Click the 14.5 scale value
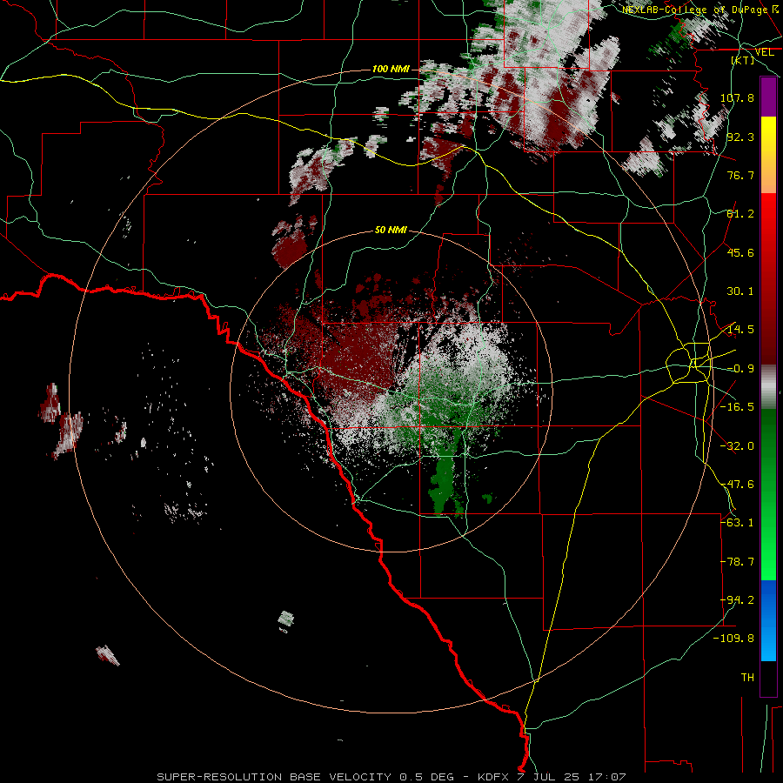 pyautogui.click(x=740, y=330)
